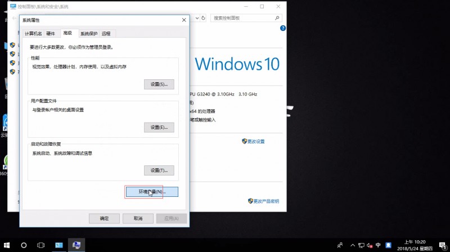Confirm with the 确定 button

104,218
